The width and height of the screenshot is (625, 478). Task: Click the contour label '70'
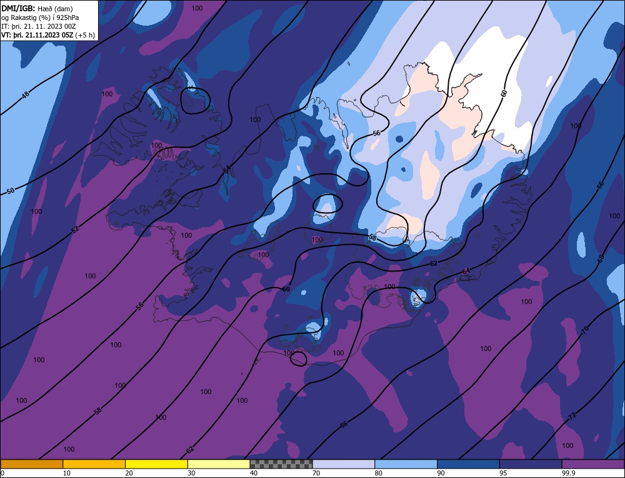[585, 330]
